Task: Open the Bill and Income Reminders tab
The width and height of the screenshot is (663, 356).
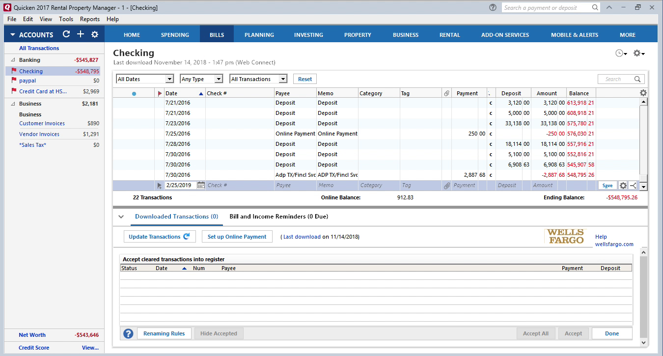Action: point(278,217)
